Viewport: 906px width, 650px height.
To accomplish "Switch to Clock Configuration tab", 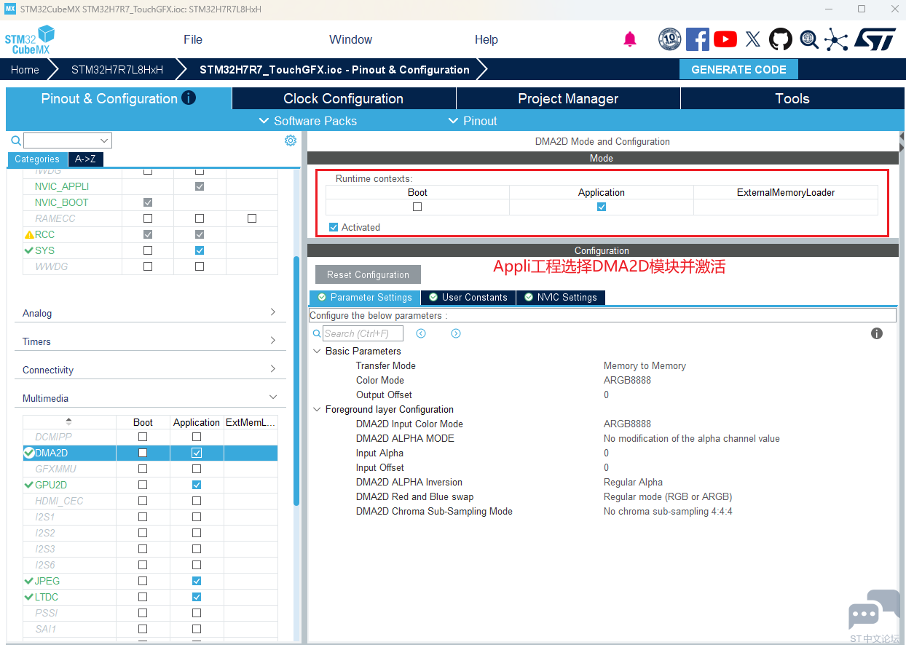I will coord(343,98).
